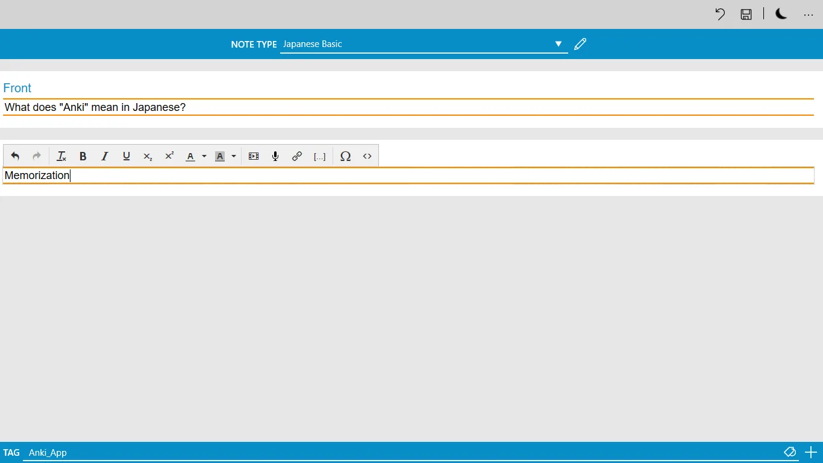Save the note with the floppy icon
Viewport: 823px width, 463px height.
(x=746, y=14)
